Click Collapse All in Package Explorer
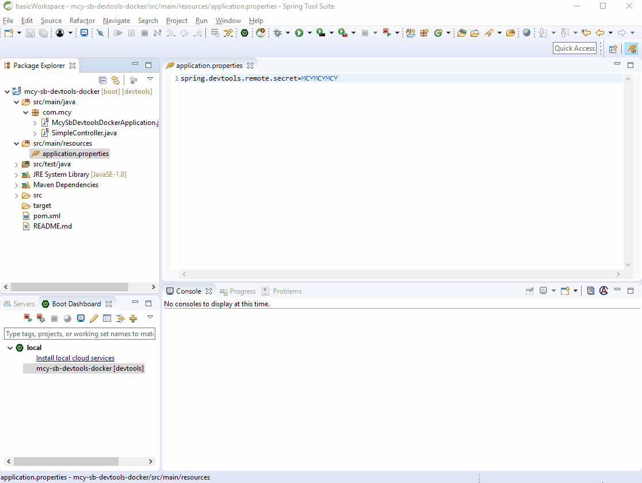 [x=103, y=80]
